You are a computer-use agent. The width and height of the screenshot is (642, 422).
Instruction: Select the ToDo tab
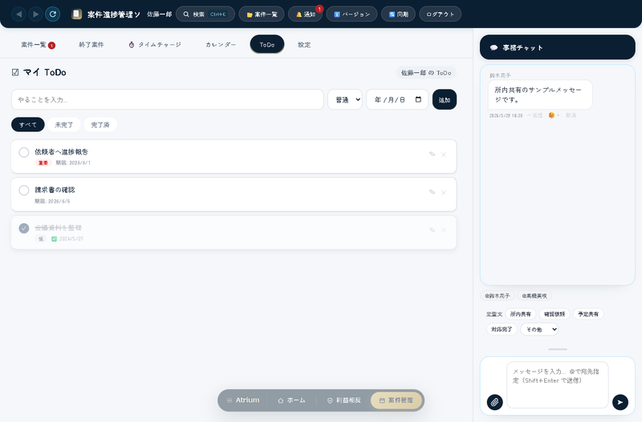point(267,45)
